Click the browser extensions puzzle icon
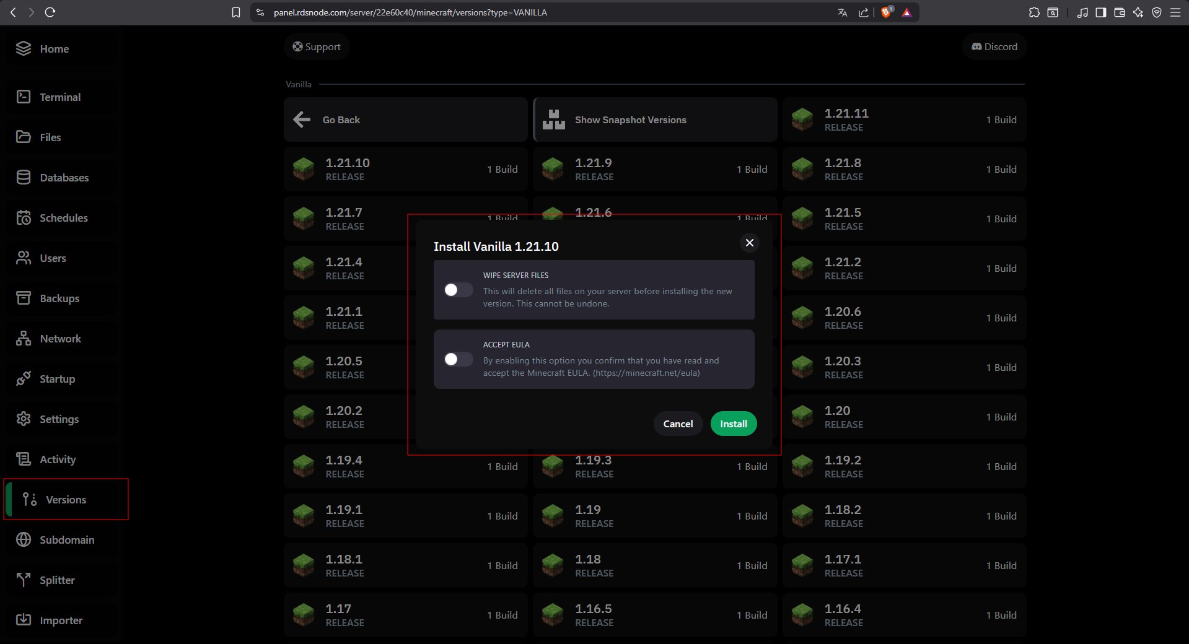Image resolution: width=1189 pixels, height=644 pixels. [x=1034, y=12]
